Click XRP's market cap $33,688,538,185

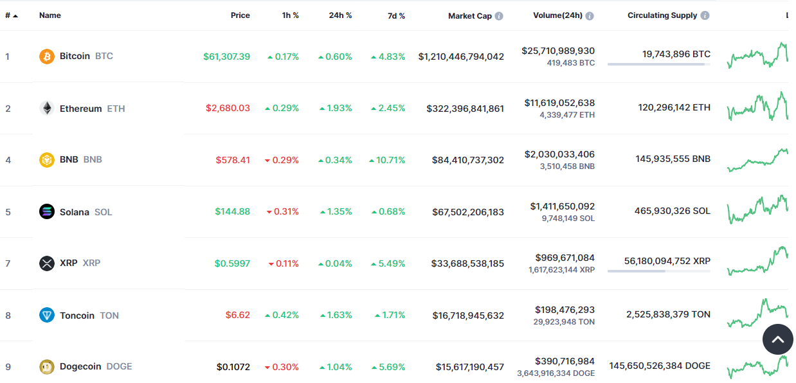coord(468,263)
